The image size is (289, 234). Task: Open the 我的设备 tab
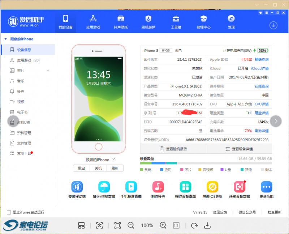point(65,22)
